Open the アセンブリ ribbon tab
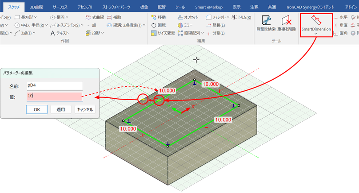This screenshot has width=359, height=193. 85,7
